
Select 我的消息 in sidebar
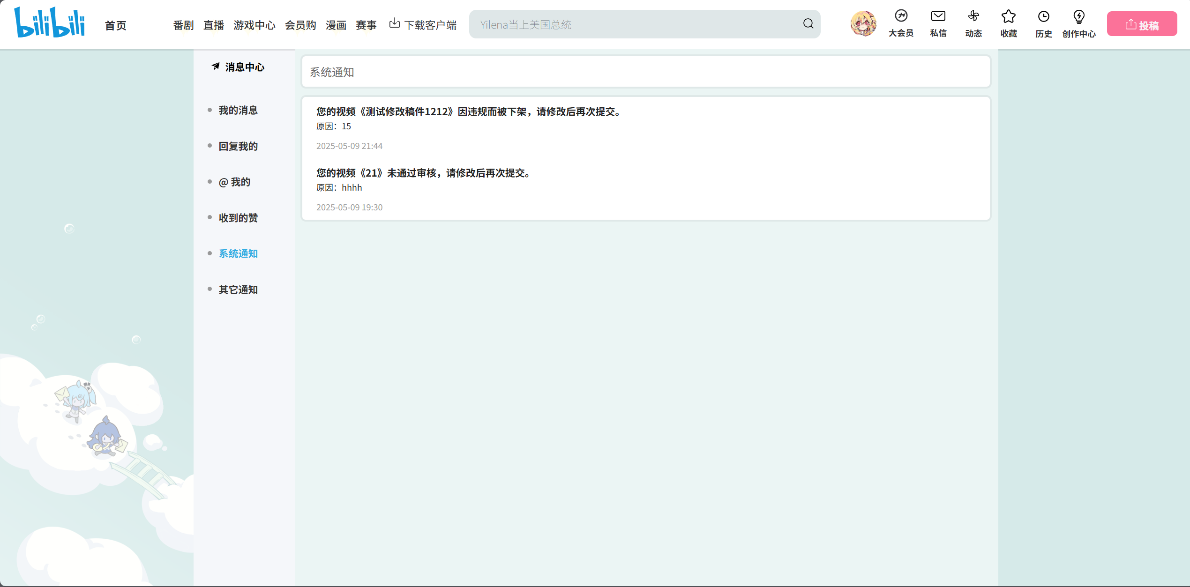(x=238, y=110)
